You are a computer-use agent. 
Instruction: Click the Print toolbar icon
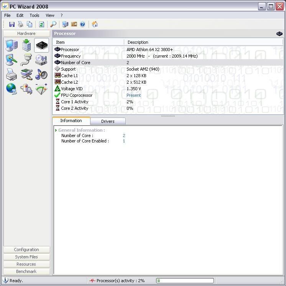coord(21,24)
